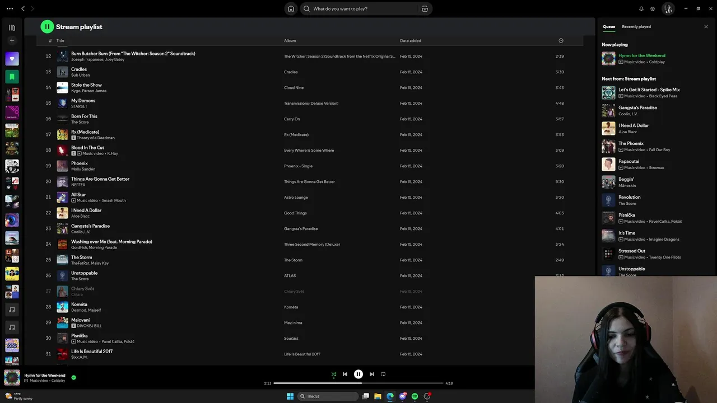Open the DIVOKEJ BILL artist link
Image resolution: width=717 pixels, height=403 pixels.
click(x=90, y=326)
